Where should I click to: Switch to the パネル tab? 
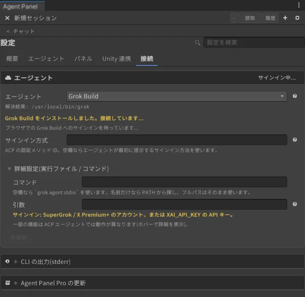(x=83, y=59)
